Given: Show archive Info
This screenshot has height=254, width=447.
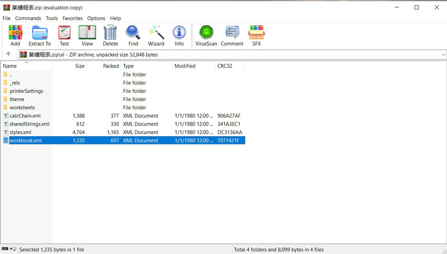Looking at the screenshot, I should [x=179, y=35].
